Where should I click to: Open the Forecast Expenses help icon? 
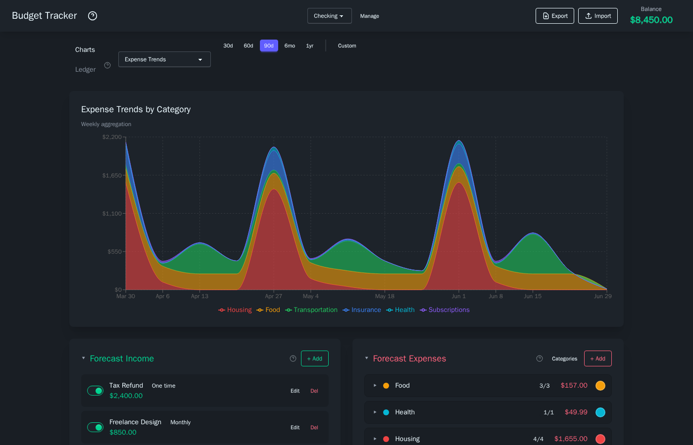coord(540,358)
